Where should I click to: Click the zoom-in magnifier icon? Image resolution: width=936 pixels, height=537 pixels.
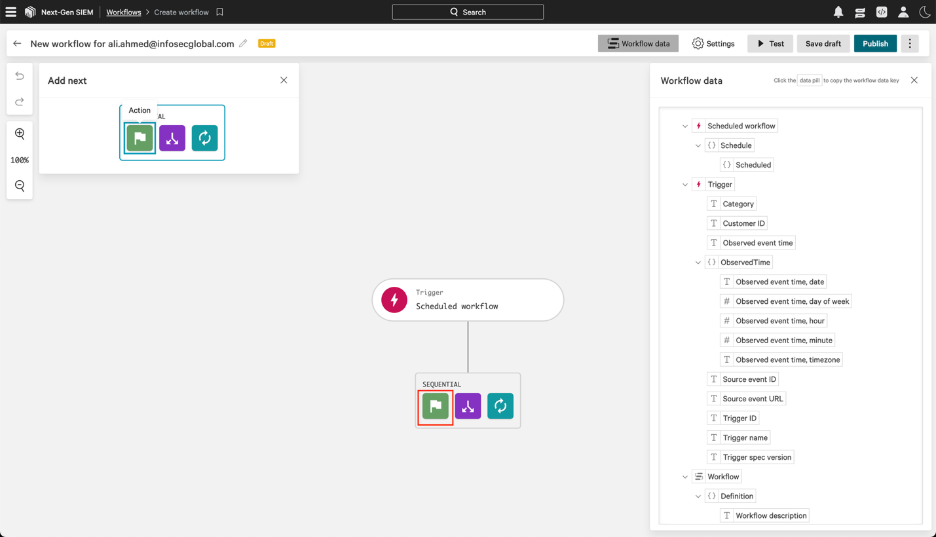19,134
